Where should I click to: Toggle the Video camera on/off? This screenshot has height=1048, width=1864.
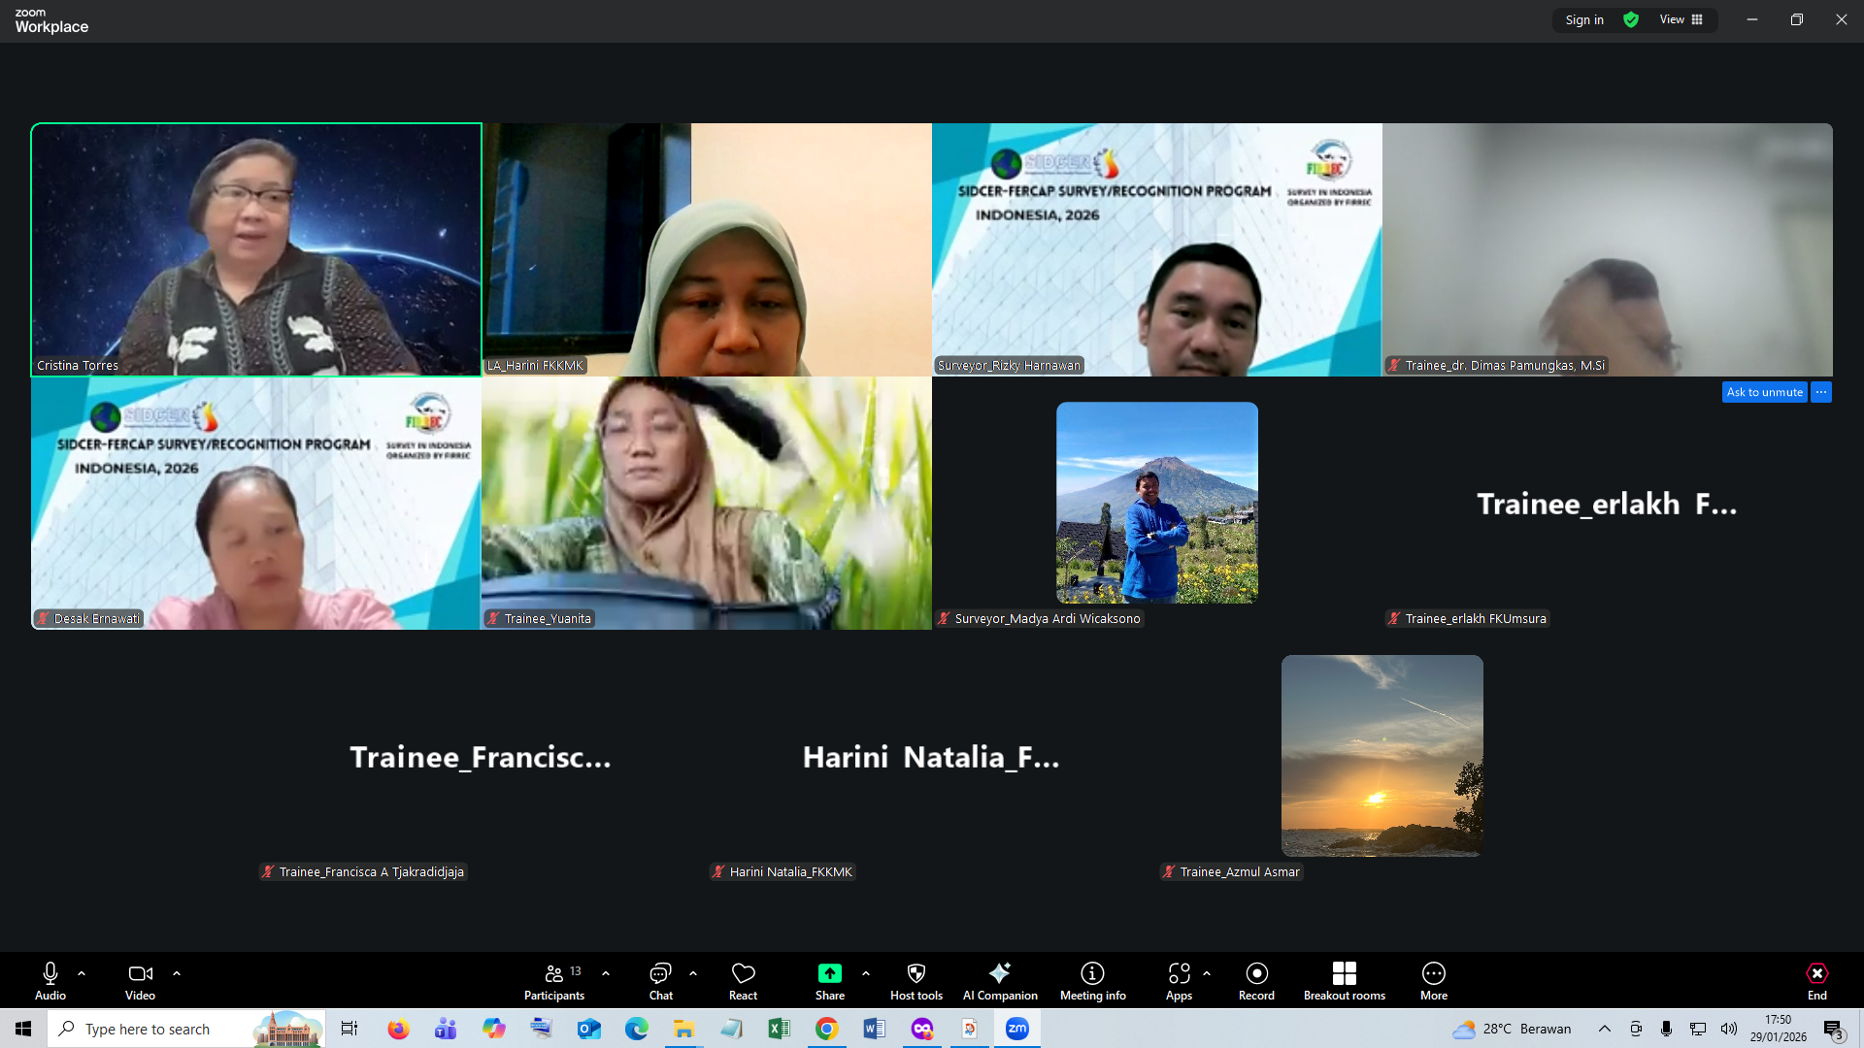(140, 973)
